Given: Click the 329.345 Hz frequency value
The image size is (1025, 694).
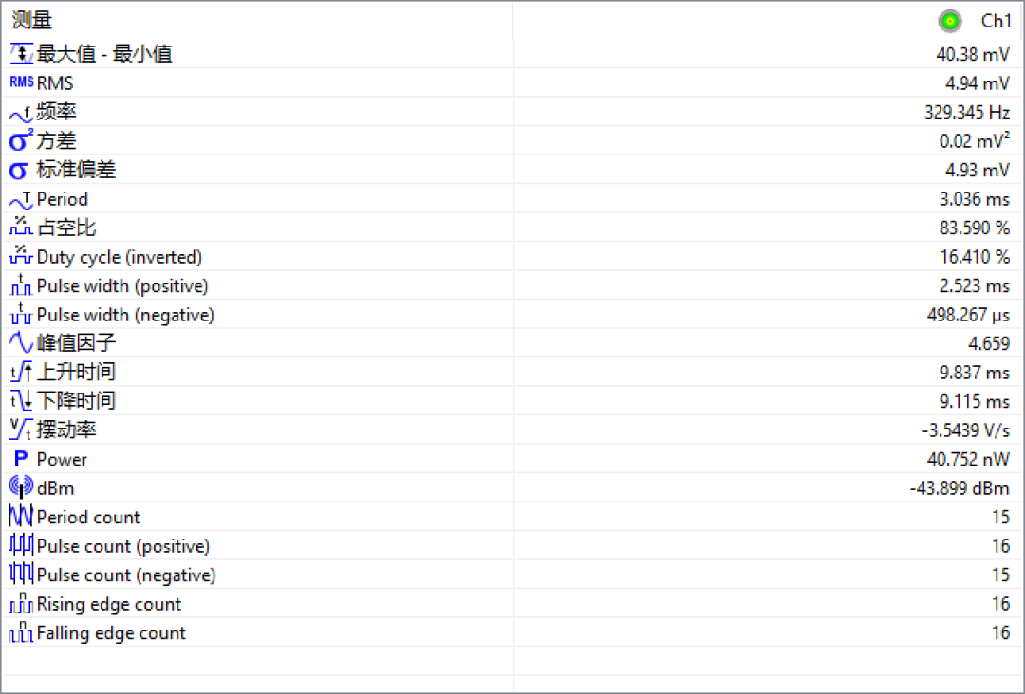Looking at the screenshot, I should click(967, 112).
